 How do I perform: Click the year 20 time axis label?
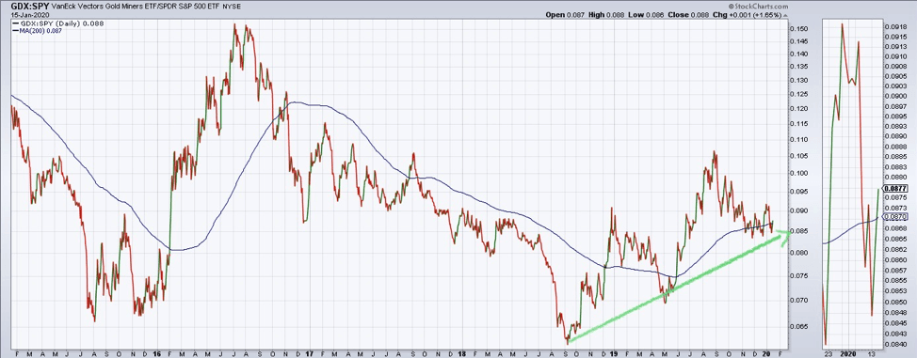point(766,353)
